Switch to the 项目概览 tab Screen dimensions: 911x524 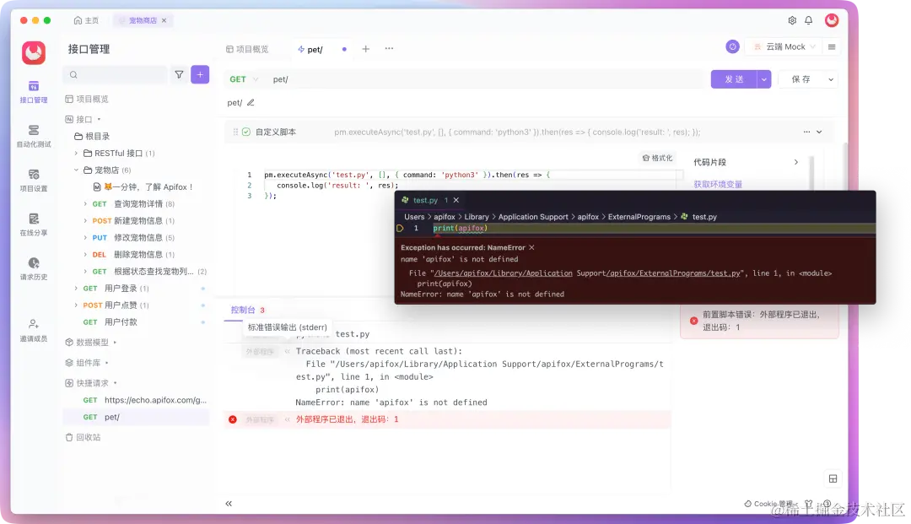click(x=247, y=50)
